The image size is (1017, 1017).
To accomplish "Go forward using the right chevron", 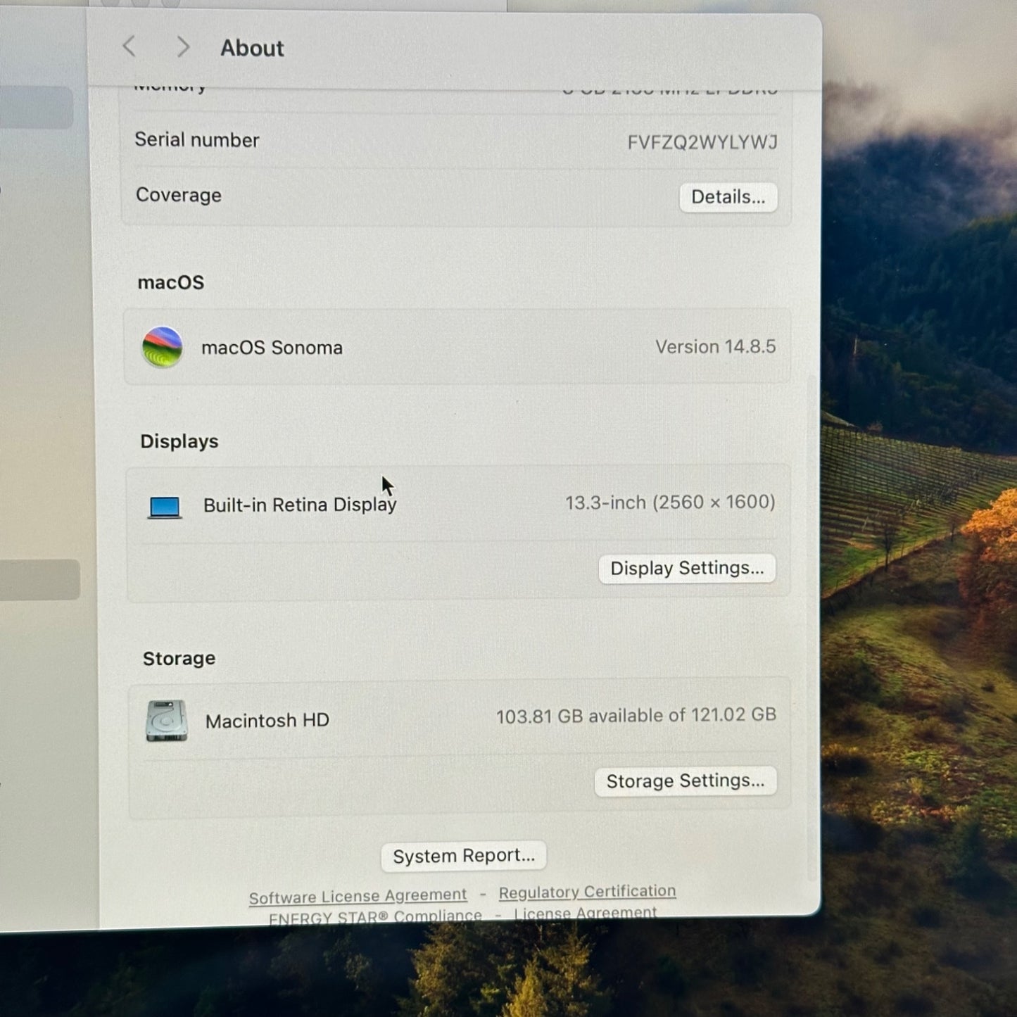I will pyautogui.click(x=183, y=47).
